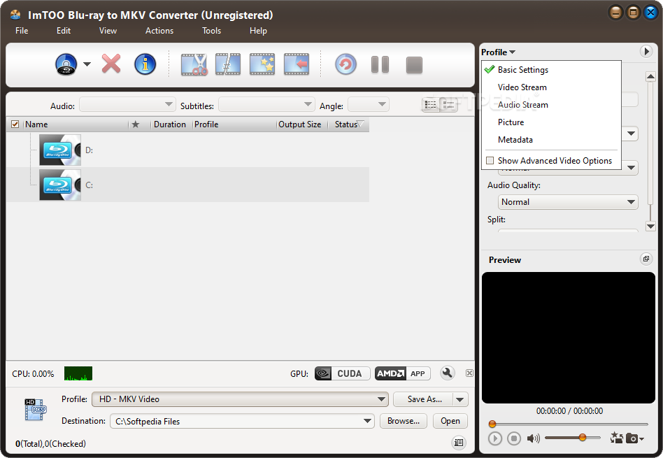The image size is (663, 458).
Task: Click the Merge film arrow icon
Action: click(297, 64)
